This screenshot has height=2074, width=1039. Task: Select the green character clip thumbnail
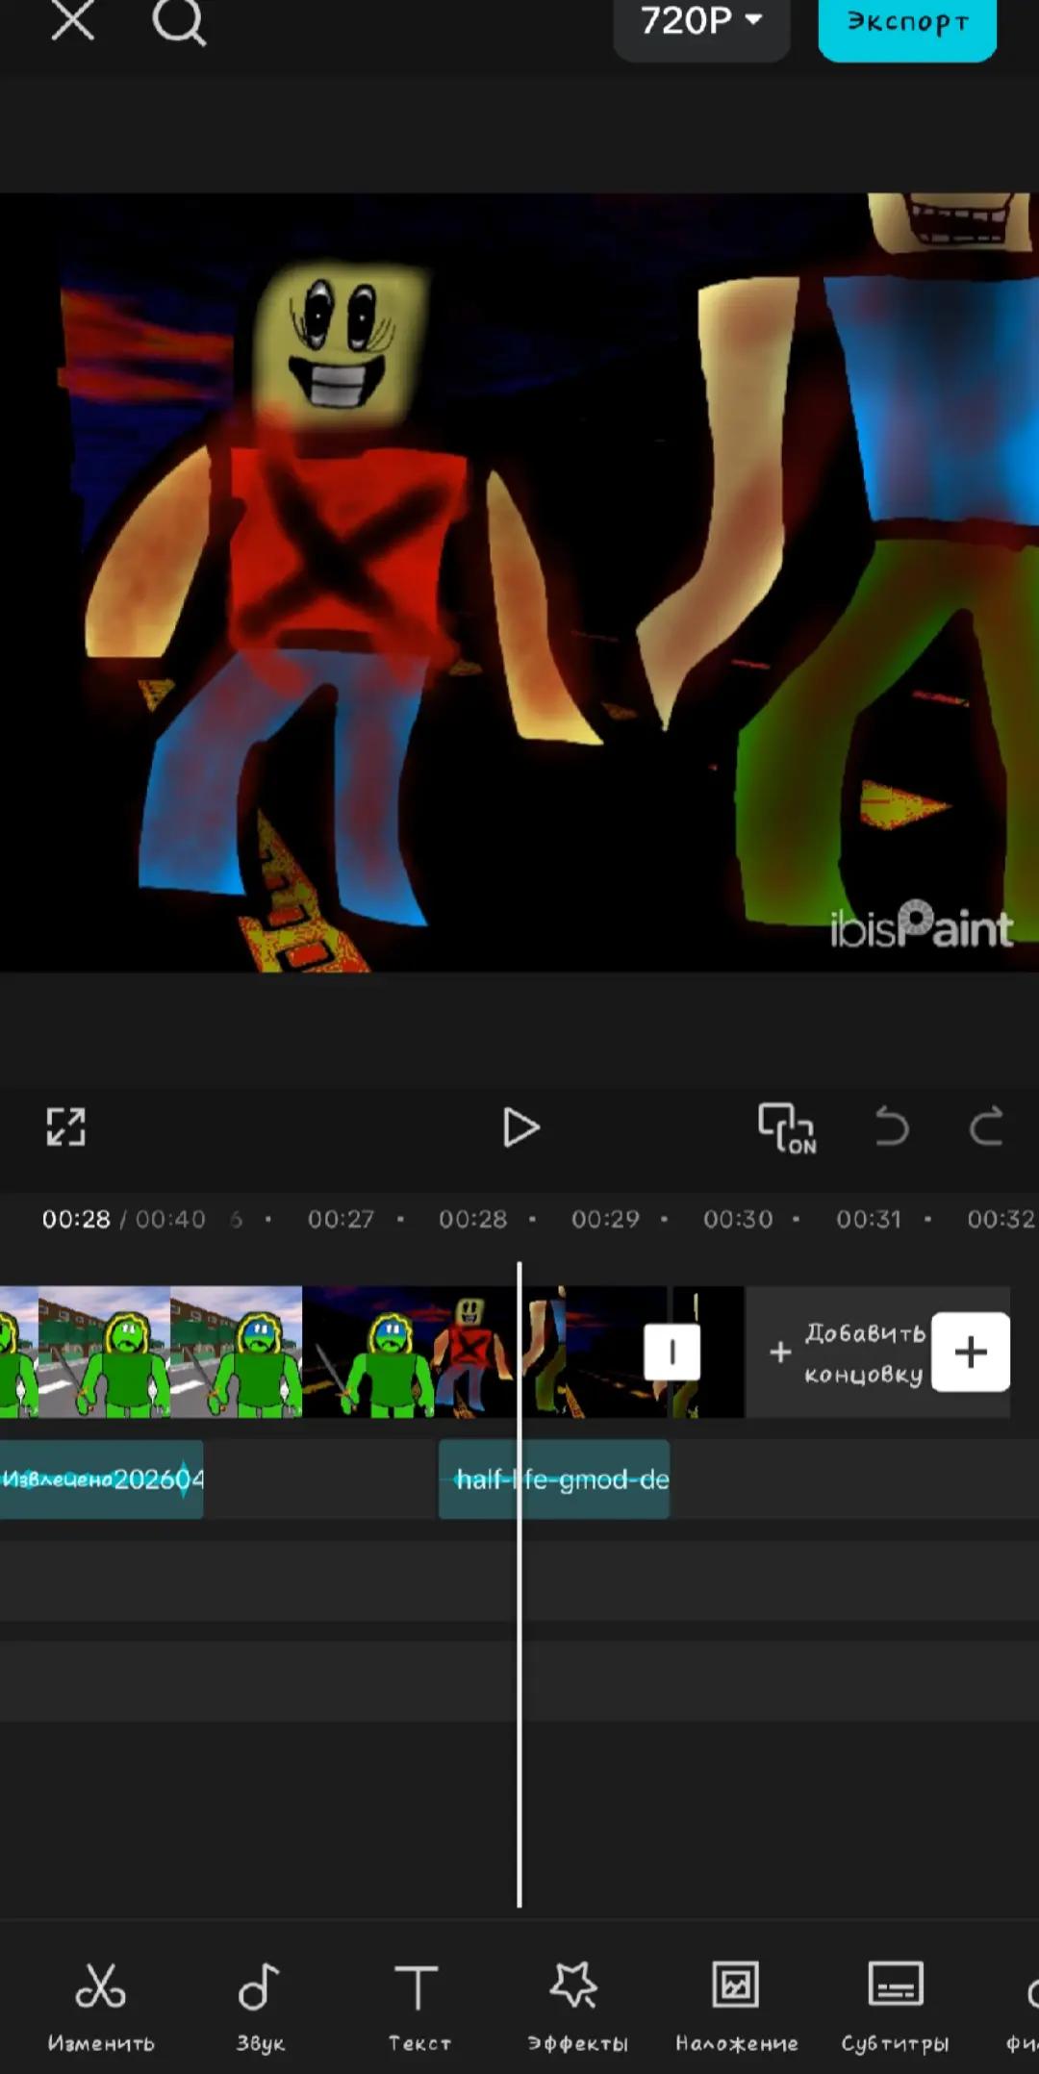[151, 1352]
